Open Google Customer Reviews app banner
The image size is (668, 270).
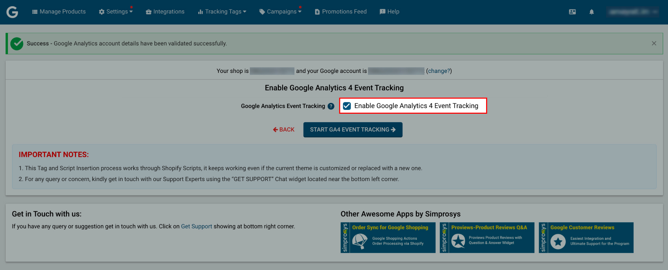[586, 238]
